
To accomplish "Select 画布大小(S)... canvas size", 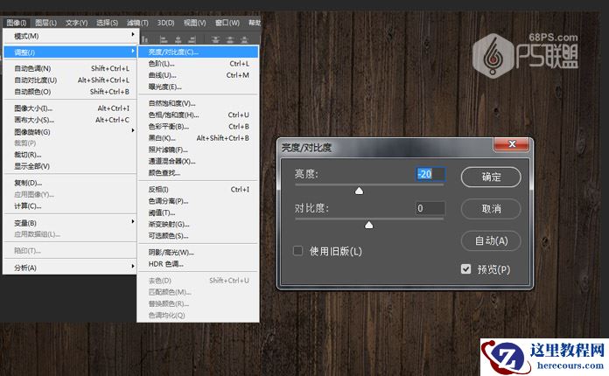I will (69, 120).
